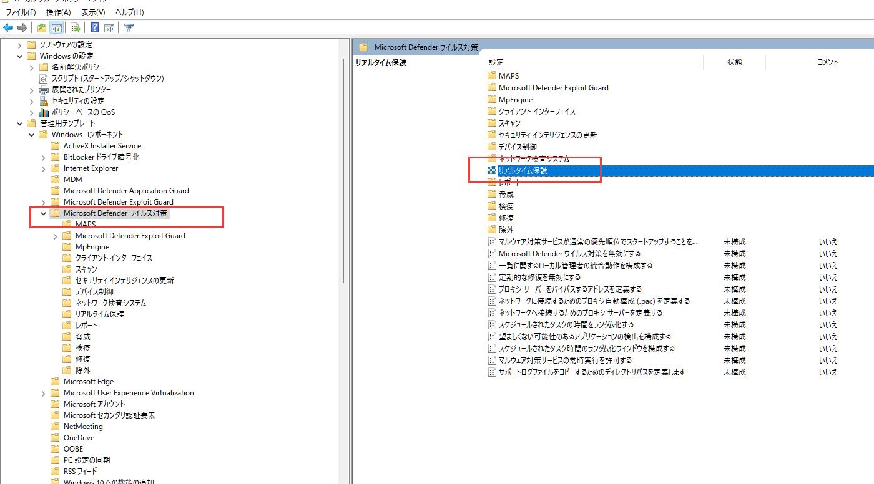The width and height of the screenshot is (874, 484).
Task: Open the 表示(V) menu
Action: 93,12
